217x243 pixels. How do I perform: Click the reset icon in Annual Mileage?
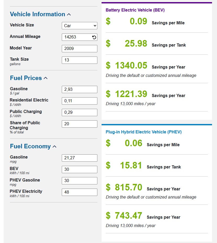point(94,37)
